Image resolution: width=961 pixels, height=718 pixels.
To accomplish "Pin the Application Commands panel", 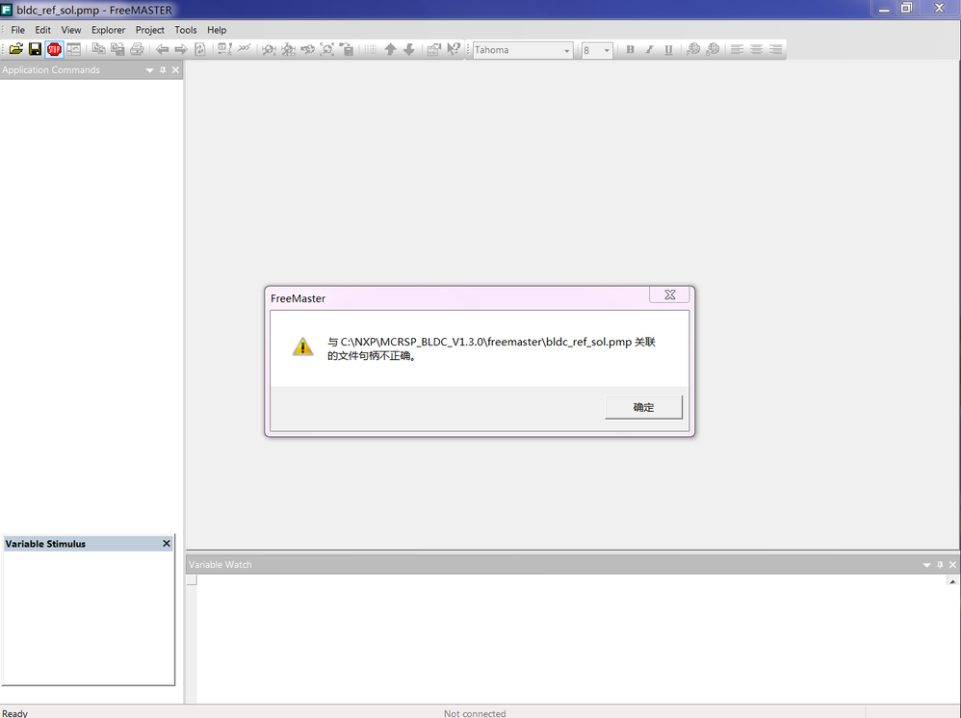I will coord(163,70).
